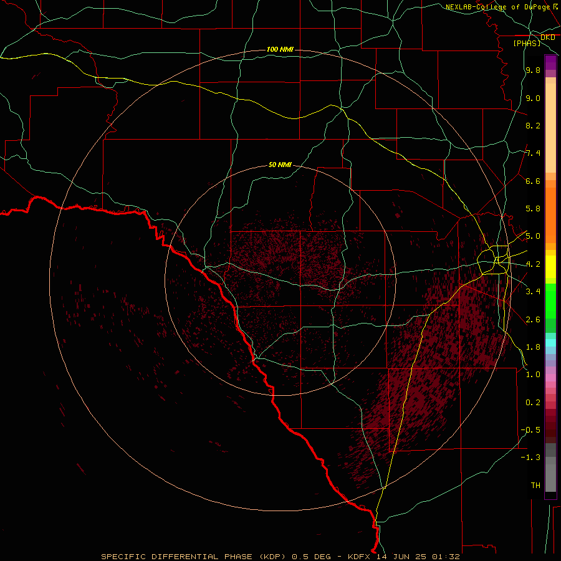The width and height of the screenshot is (561, 561).
Task: Click the 5.8 value on the color scale
Action: [x=533, y=209]
